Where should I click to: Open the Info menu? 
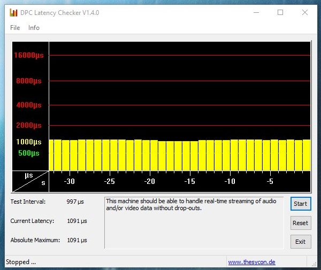pos(34,28)
